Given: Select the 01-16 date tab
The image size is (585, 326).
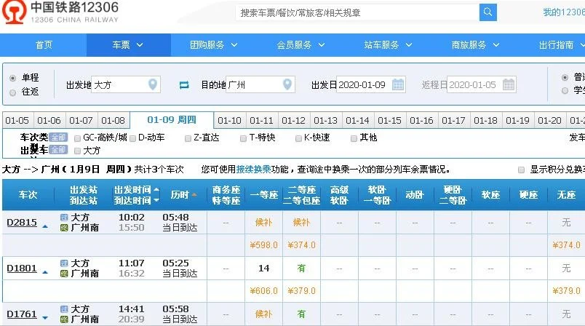Looking at the screenshot, I should tap(421, 121).
